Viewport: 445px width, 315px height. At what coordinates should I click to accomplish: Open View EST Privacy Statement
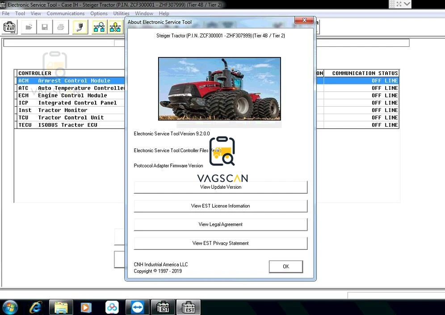[221, 243]
